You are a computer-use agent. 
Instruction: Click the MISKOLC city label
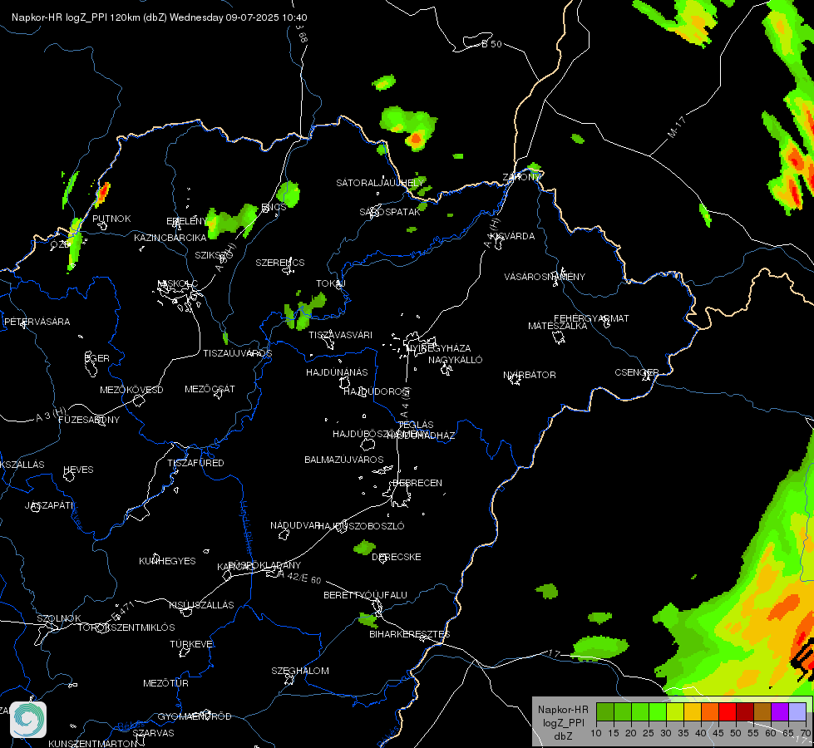tap(177, 283)
